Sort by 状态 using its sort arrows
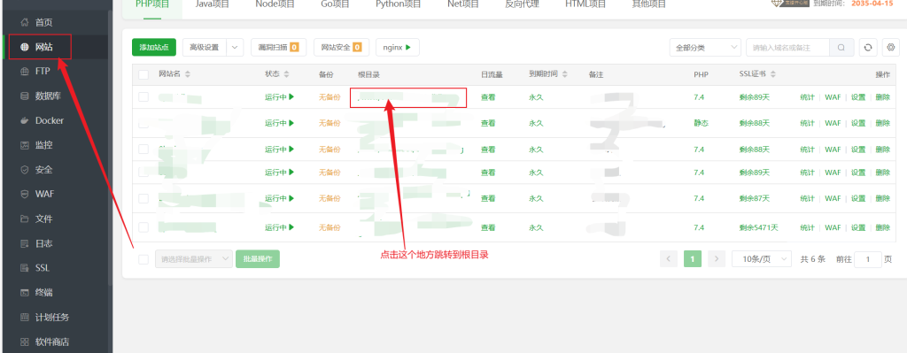Viewport: 907px width, 353px height. pyautogui.click(x=286, y=74)
